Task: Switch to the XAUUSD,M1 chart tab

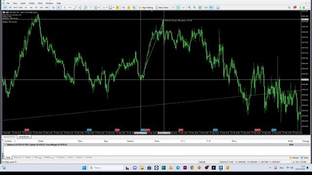Action: 24,137
